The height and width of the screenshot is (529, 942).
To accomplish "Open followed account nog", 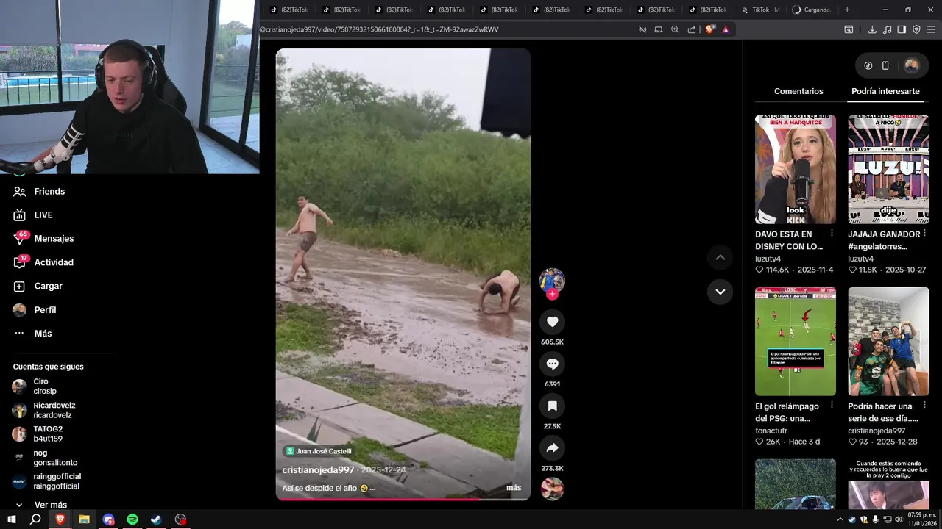I will pyautogui.click(x=46, y=458).
